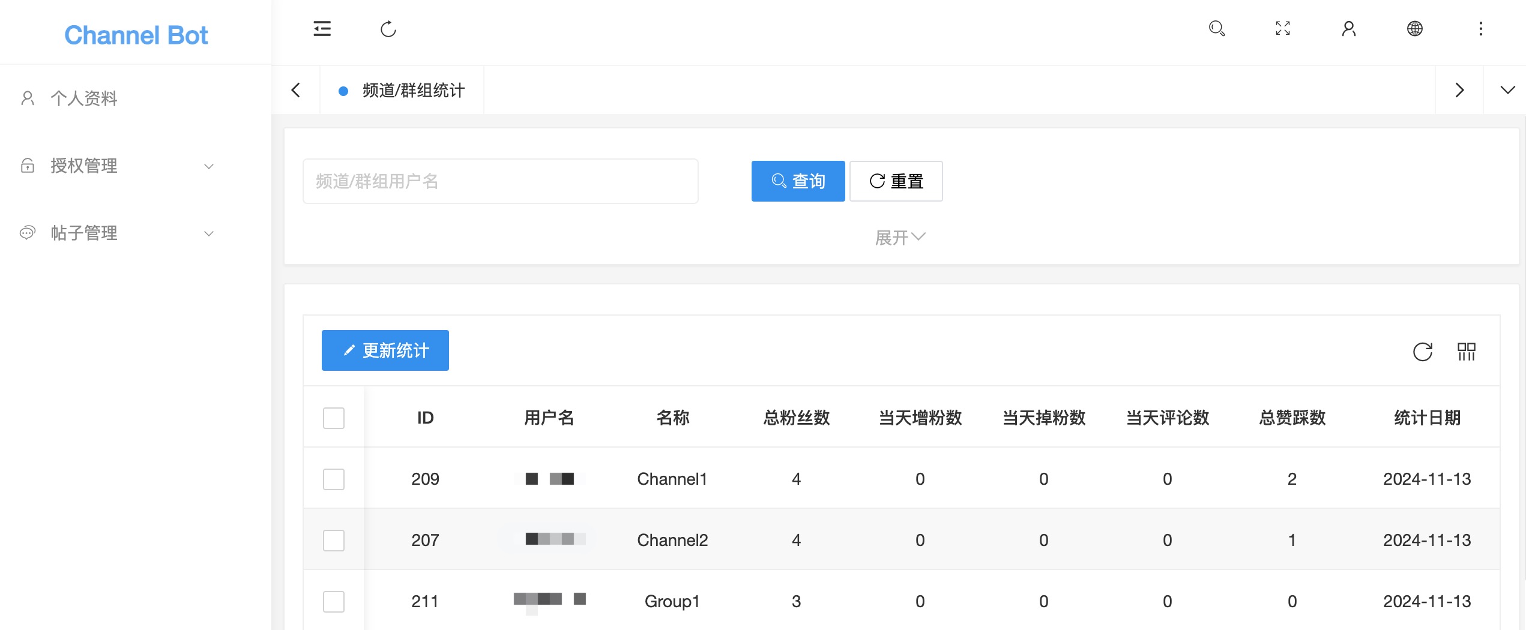Expand the 帖子管理 submenu
Image resolution: width=1526 pixels, height=630 pixels.
click(209, 233)
